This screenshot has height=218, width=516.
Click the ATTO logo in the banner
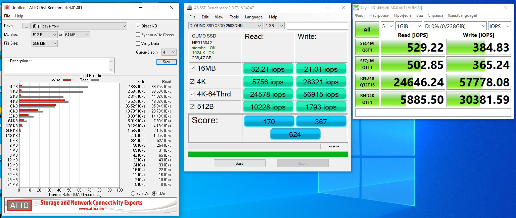pyautogui.click(x=19, y=205)
